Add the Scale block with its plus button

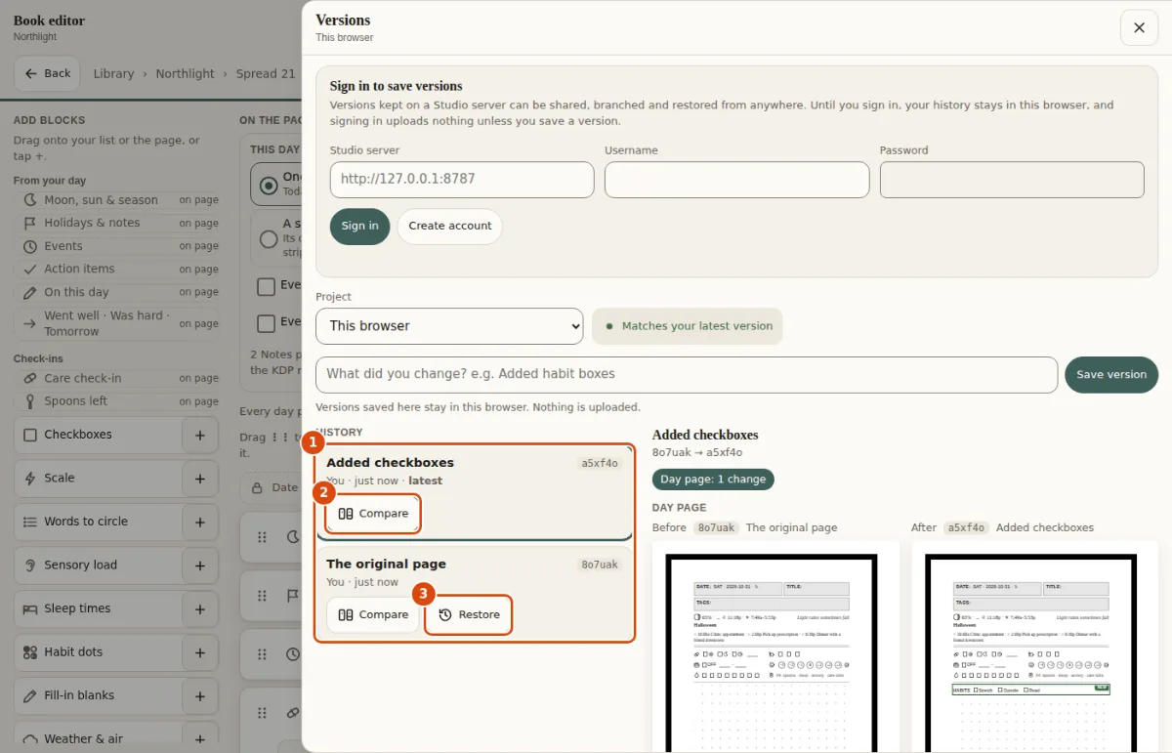(x=200, y=479)
